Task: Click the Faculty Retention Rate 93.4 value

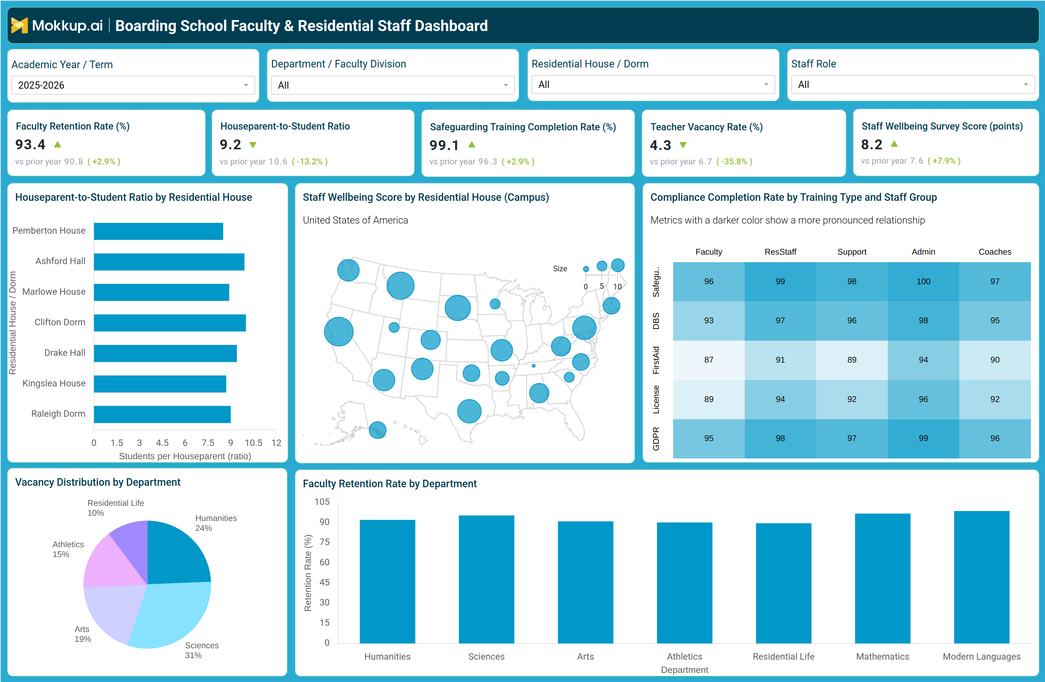Action: tap(30, 144)
